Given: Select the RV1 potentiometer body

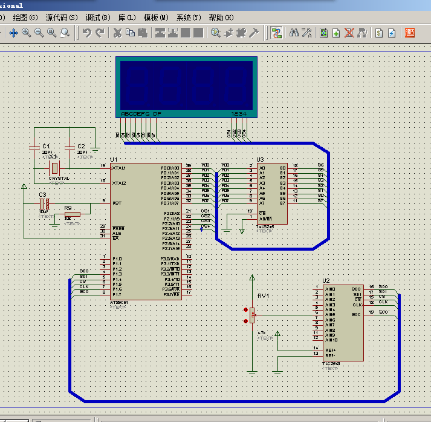Looking at the screenshot, I should pyautogui.click(x=252, y=315).
